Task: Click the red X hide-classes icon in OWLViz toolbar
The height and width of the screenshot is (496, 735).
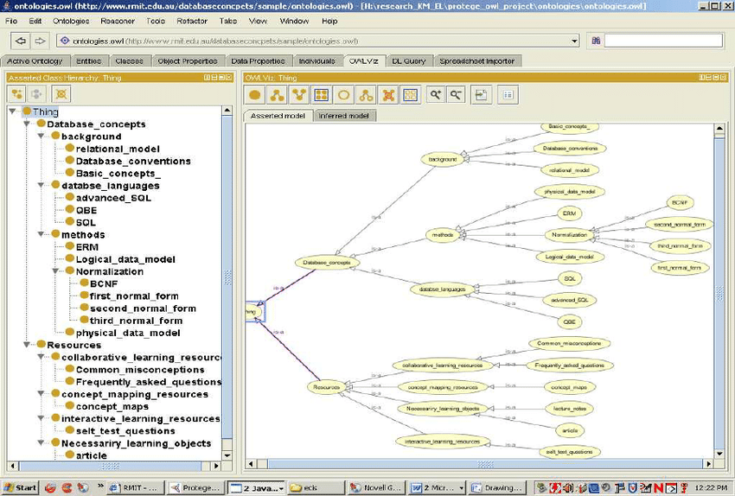Action: pos(388,95)
